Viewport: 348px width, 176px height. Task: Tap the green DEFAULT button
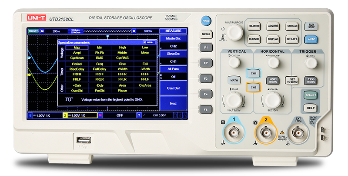pyautogui.click(x=311, y=95)
